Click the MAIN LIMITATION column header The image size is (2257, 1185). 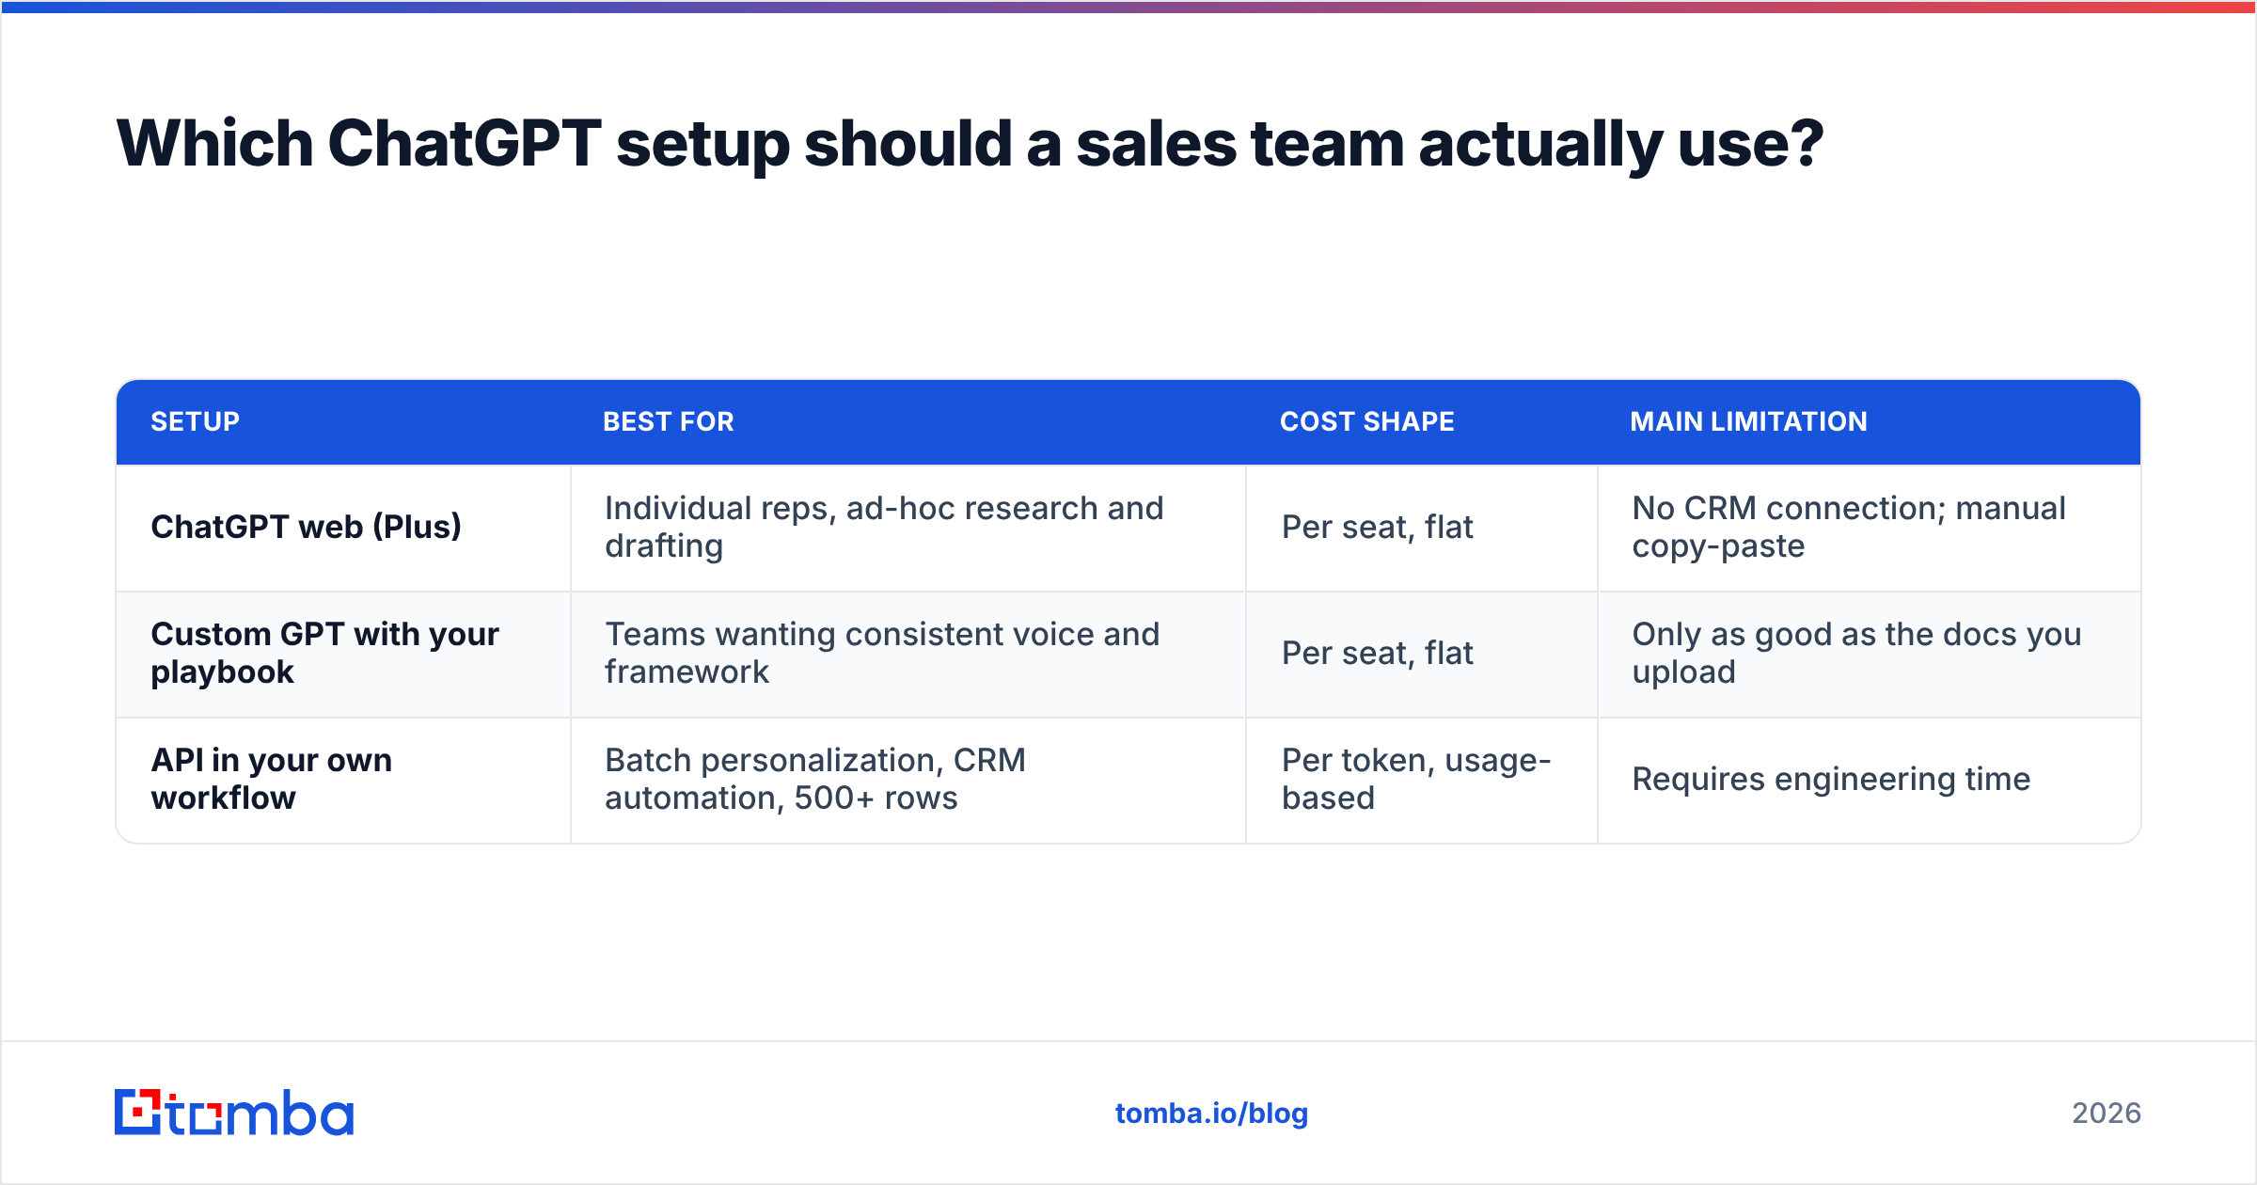pos(1749,421)
